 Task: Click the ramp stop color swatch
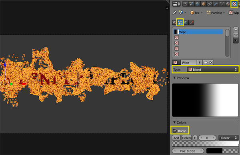[222, 151]
